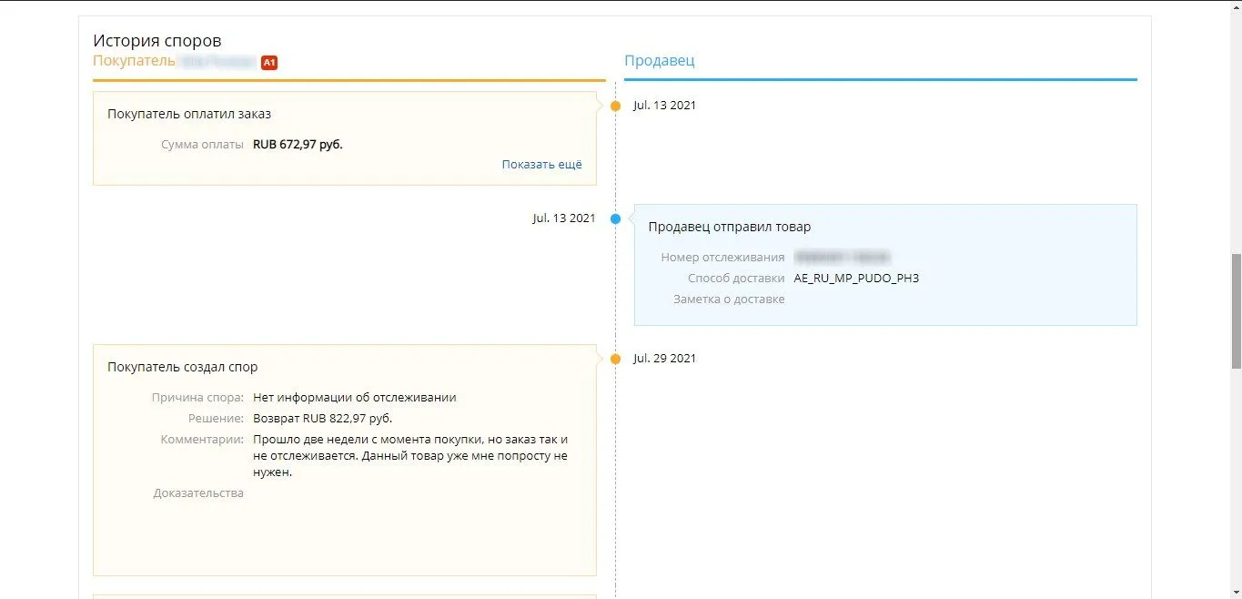Click the date "Jul. 29 2021"
The width and height of the screenshot is (1242, 599).
tap(665, 359)
